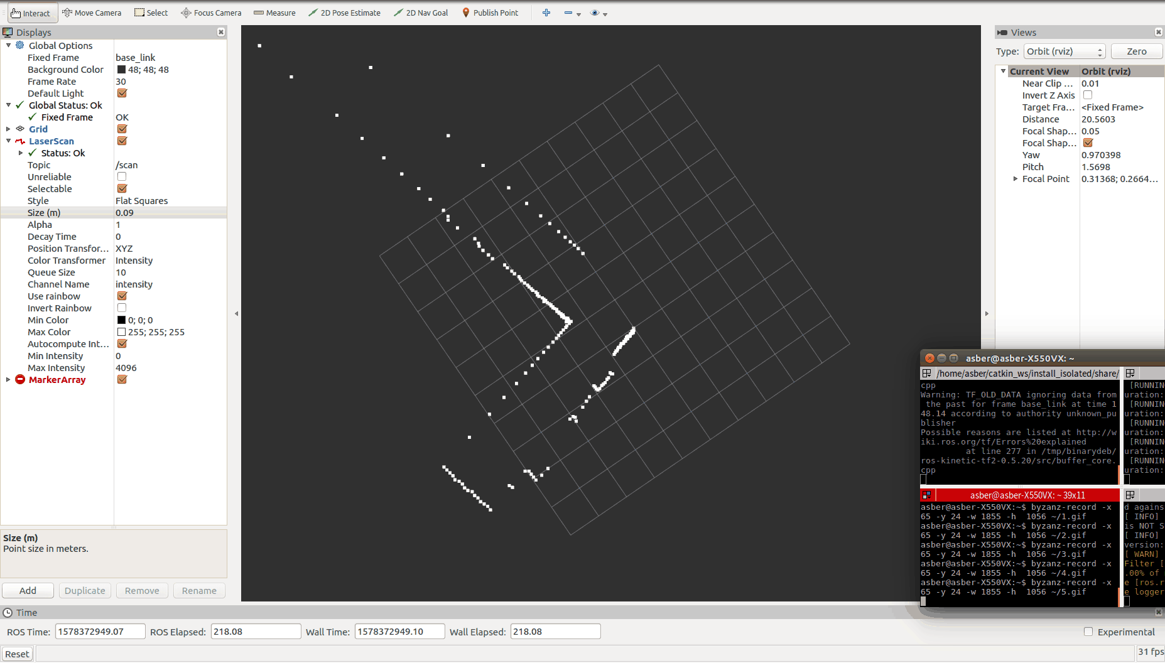The height and width of the screenshot is (663, 1165).
Task: Expand the Focal Point property
Action: click(x=1016, y=178)
